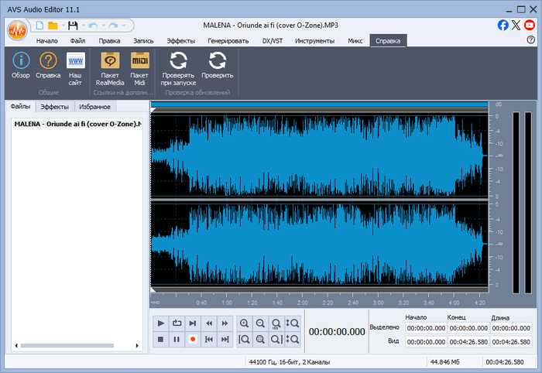Open the Эффекты ribbon tab
This screenshot has height=373, width=542.
point(180,40)
